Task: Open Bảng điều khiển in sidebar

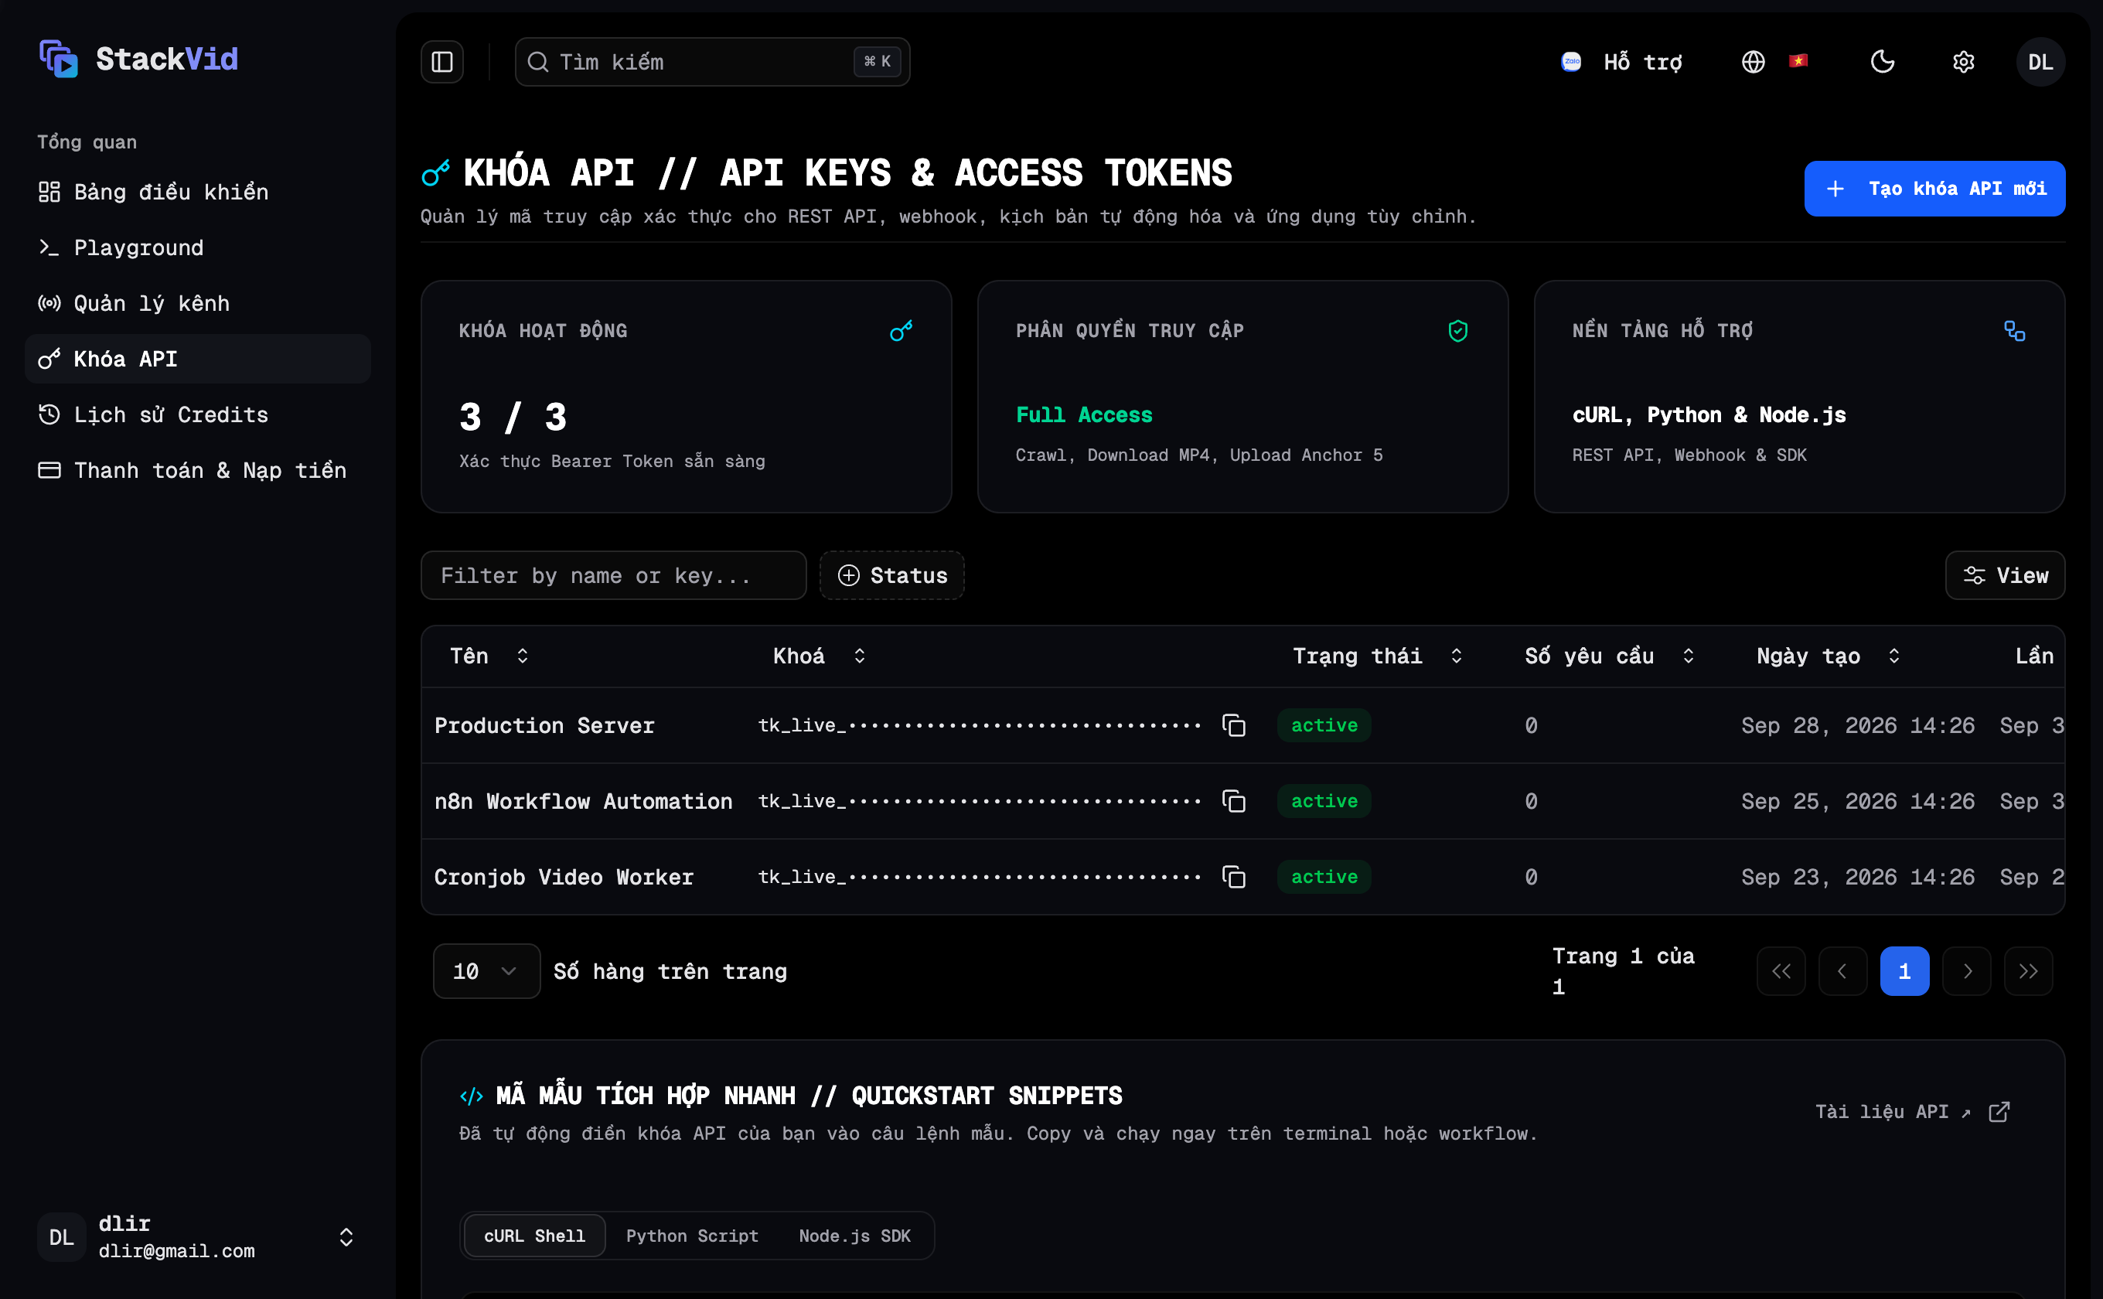Action: click(198, 192)
